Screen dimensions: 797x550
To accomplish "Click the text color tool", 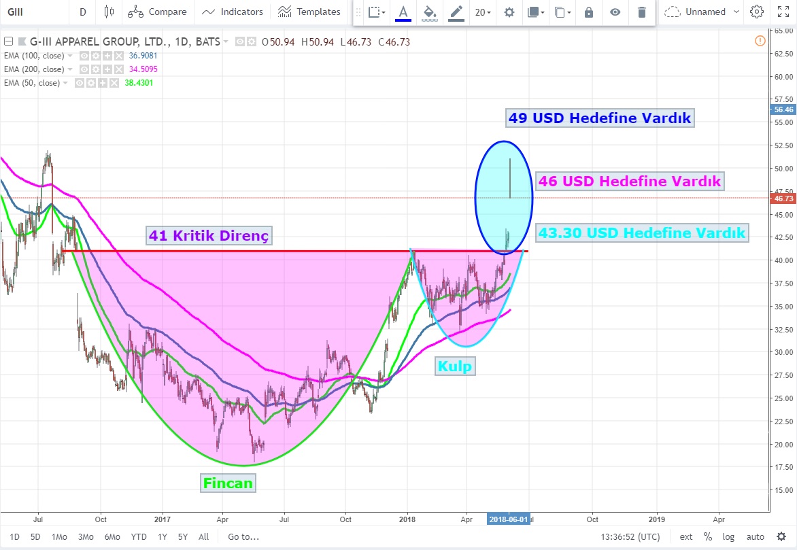I will (x=403, y=12).
